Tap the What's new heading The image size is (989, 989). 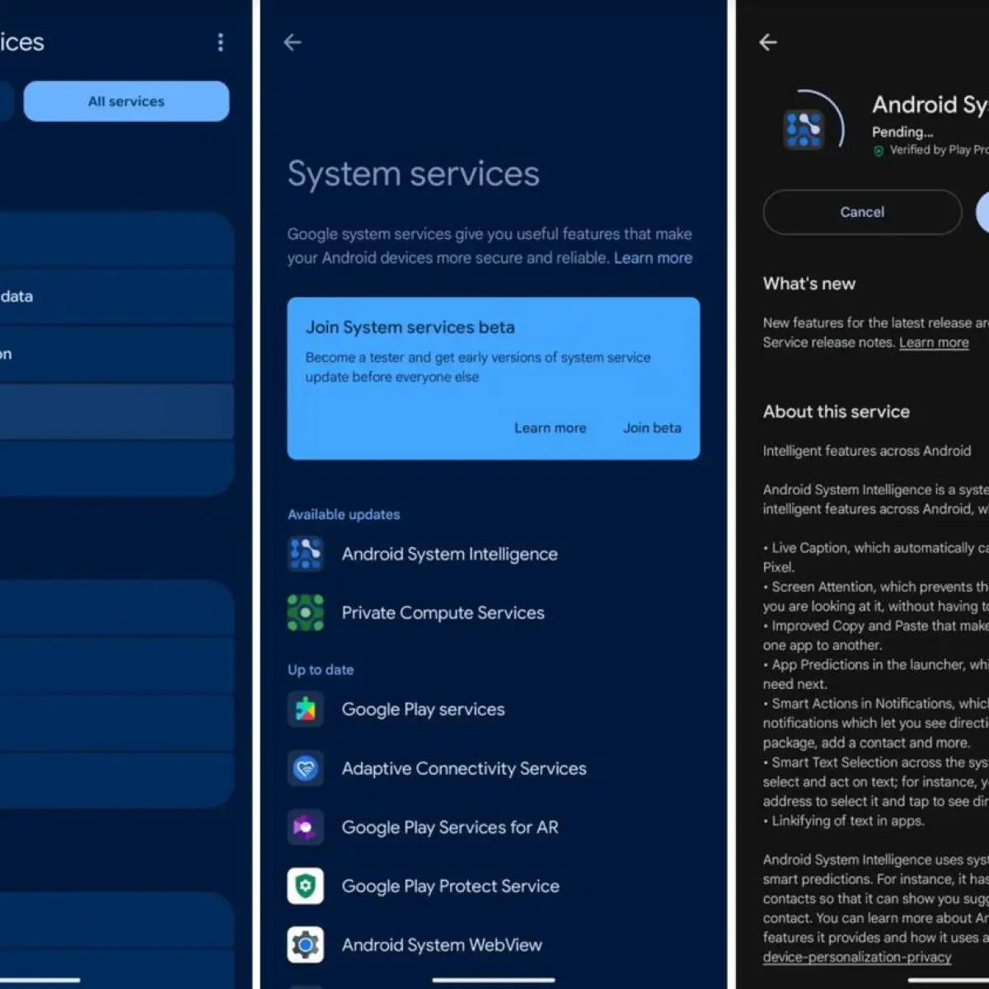tap(809, 284)
